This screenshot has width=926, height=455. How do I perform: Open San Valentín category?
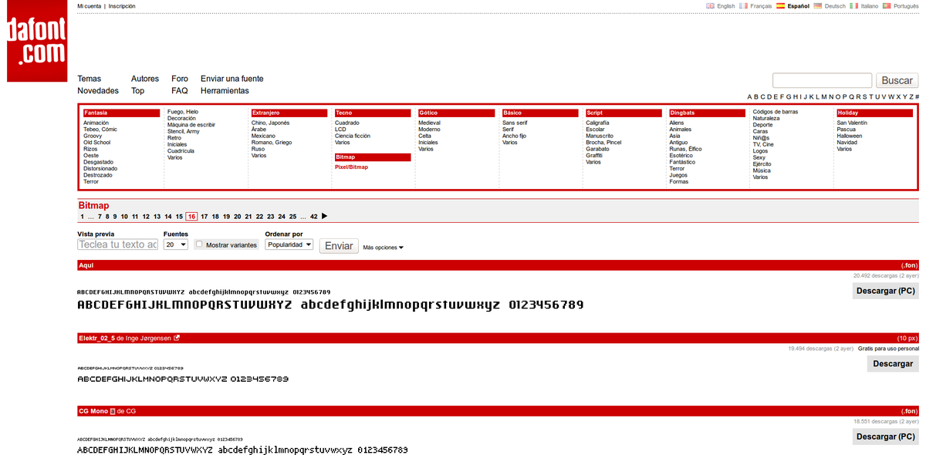[852, 123]
